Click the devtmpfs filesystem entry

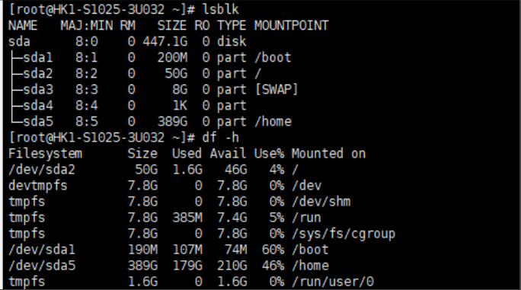point(38,186)
